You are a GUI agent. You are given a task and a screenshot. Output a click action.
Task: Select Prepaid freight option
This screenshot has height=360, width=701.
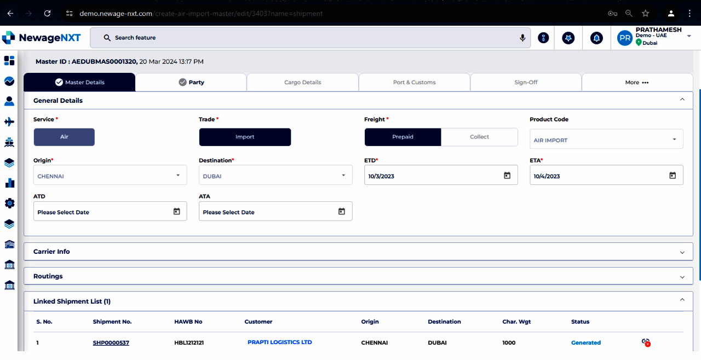(403, 137)
